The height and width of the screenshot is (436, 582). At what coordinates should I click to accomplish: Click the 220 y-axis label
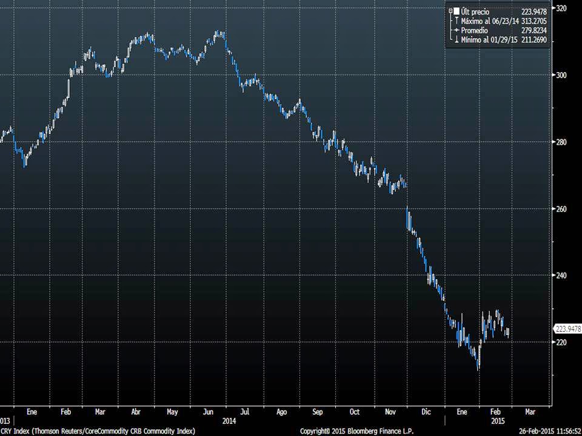(561, 342)
